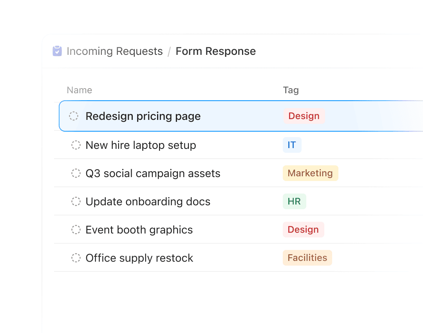Click the Design tag on Event booth graphics
This screenshot has width=423, height=333.
(x=303, y=230)
